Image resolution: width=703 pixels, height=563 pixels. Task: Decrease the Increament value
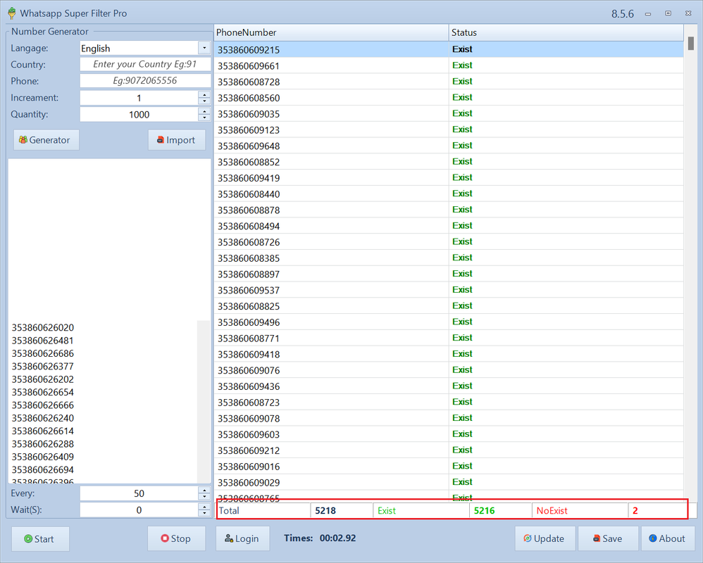pyautogui.click(x=204, y=101)
